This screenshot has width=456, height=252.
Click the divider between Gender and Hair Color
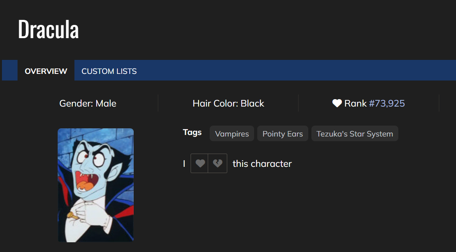click(x=158, y=103)
